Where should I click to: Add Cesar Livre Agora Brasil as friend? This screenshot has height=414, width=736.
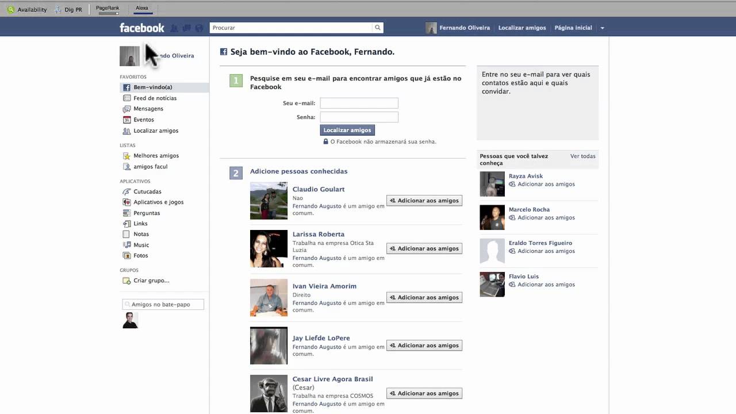click(424, 393)
